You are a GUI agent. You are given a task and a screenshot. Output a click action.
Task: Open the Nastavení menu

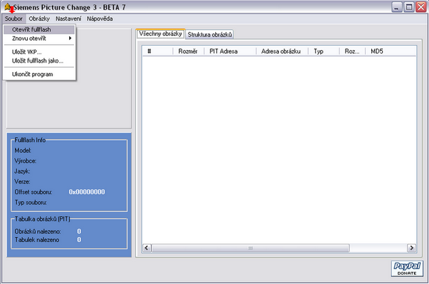click(69, 18)
